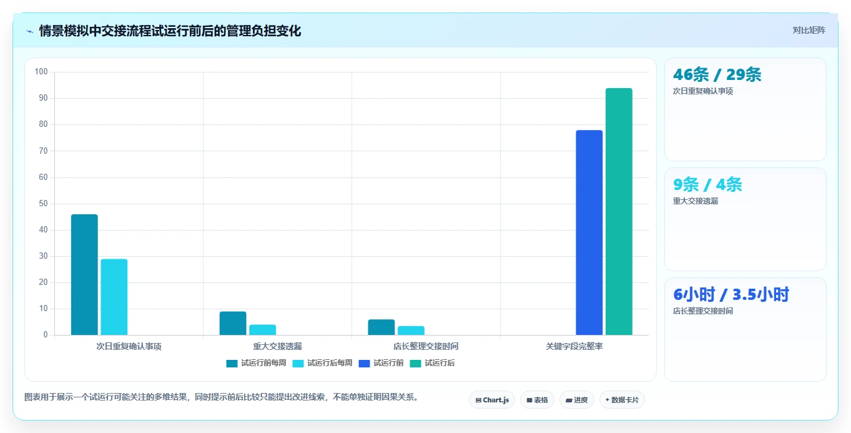Click the green 试运行后 legend color box
The width and height of the screenshot is (851, 433).
point(415,363)
